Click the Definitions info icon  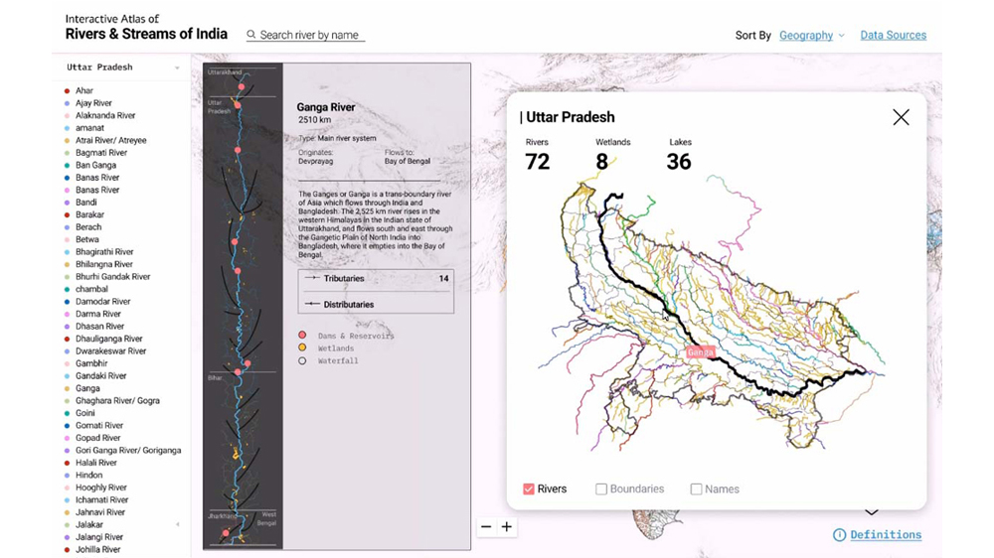(x=840, y=535)
